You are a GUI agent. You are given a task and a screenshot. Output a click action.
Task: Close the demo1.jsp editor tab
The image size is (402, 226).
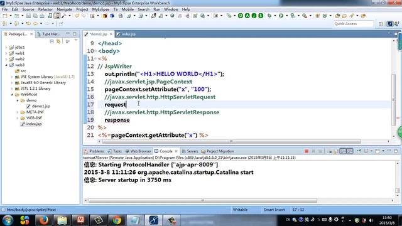[x=111, y=34]
